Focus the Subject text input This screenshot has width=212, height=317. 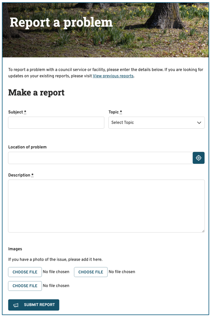click(56, 123)
